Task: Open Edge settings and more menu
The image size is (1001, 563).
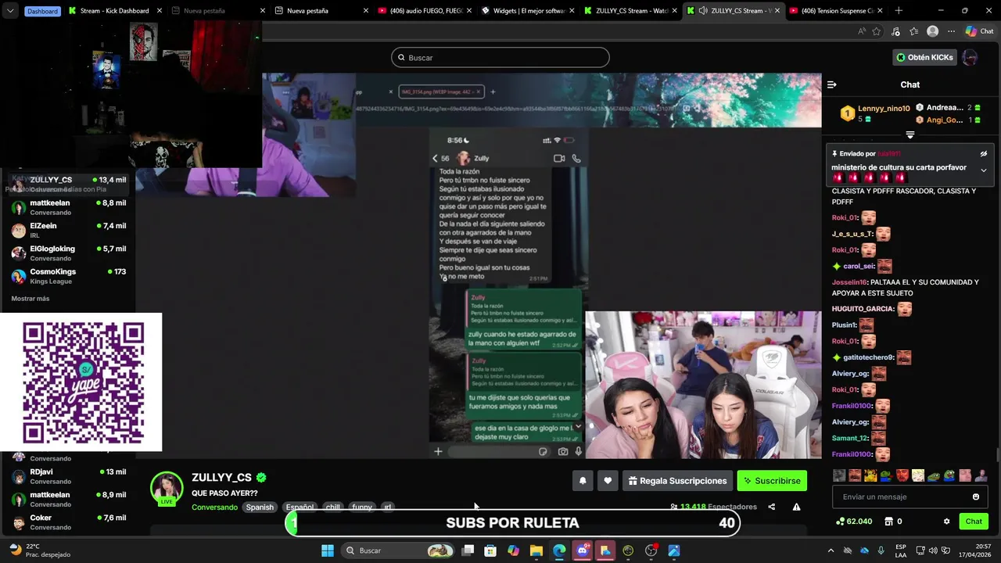Action: tap(951, 31)
